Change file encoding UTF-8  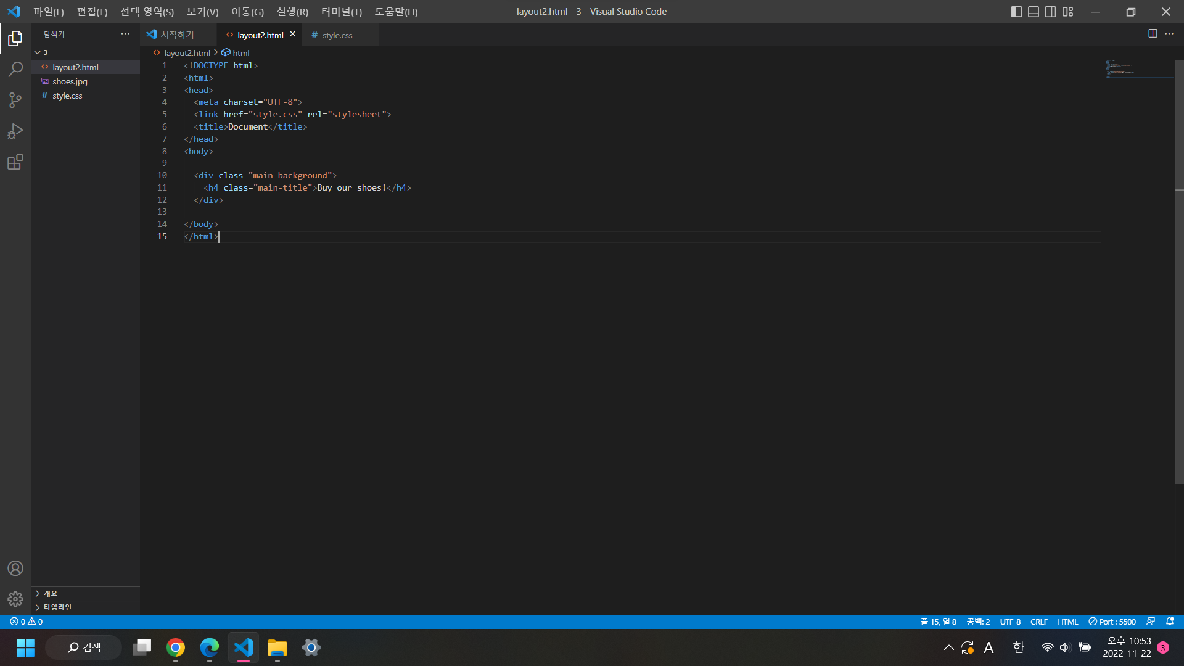1010,622
